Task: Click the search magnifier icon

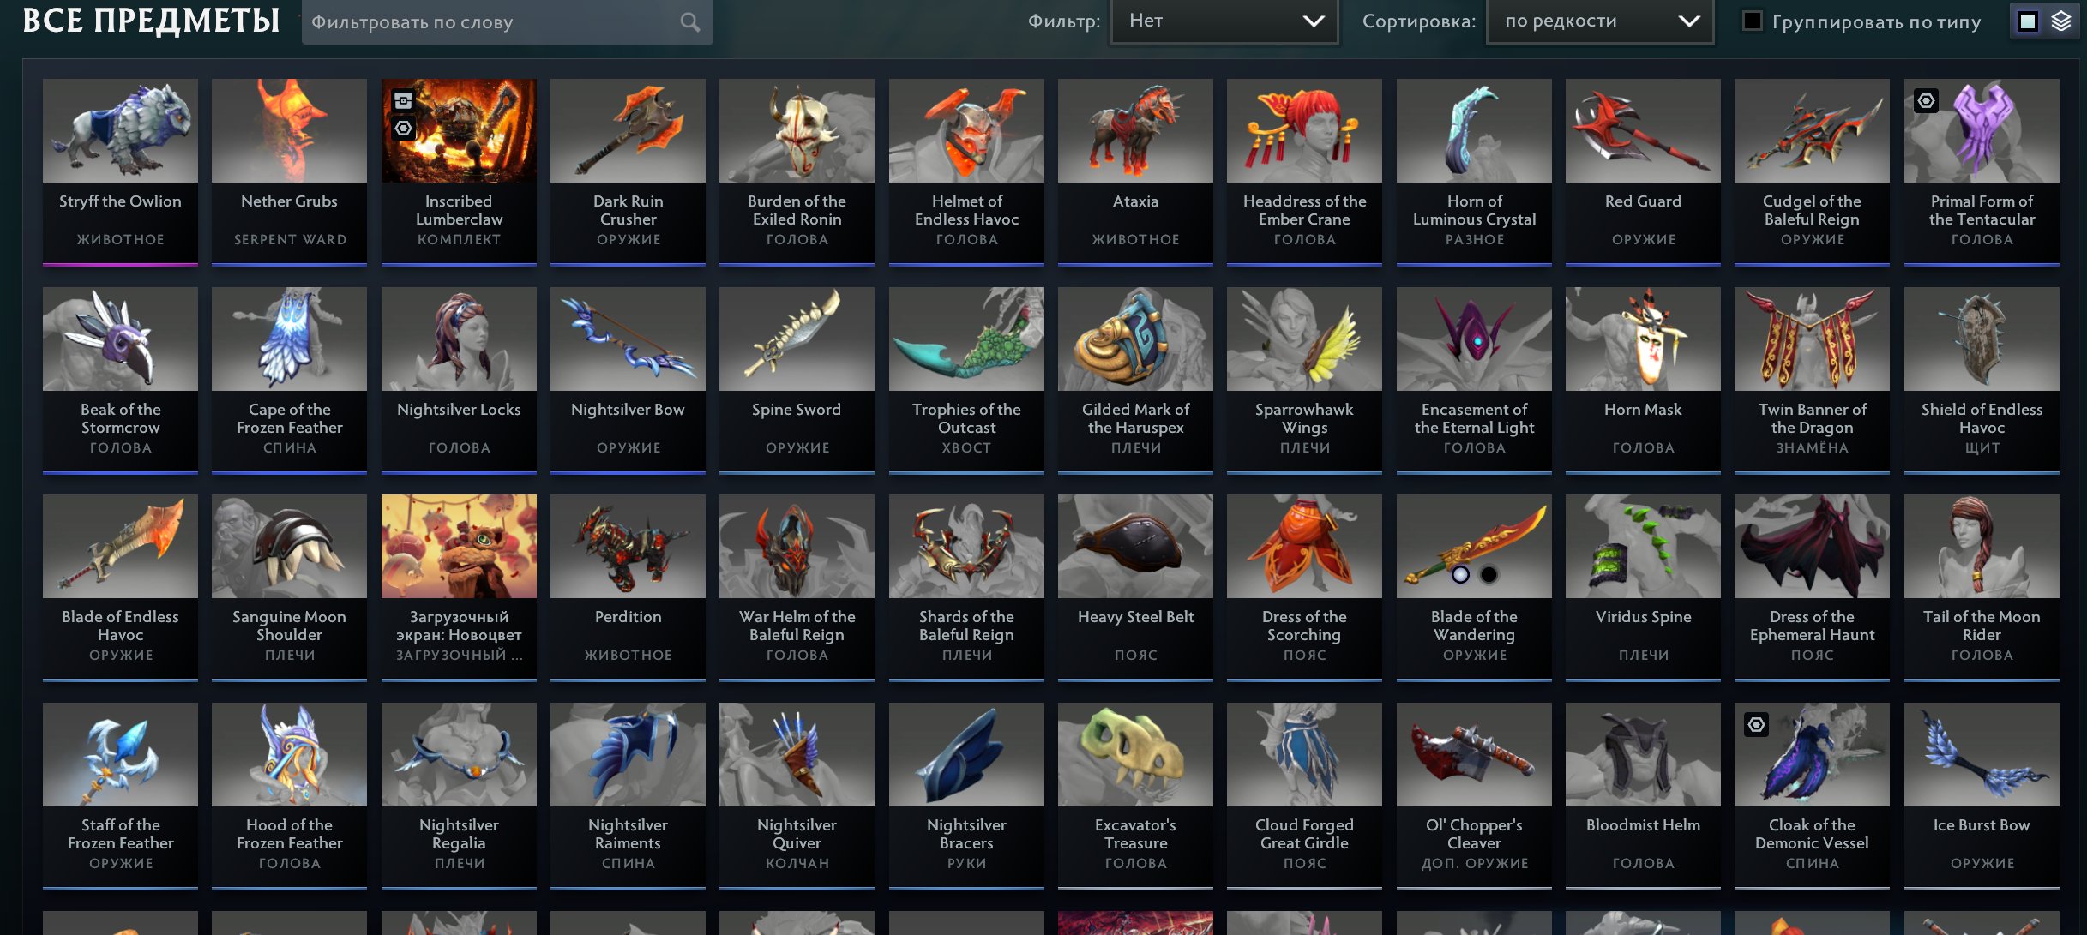Action: (x=689, y=22)
